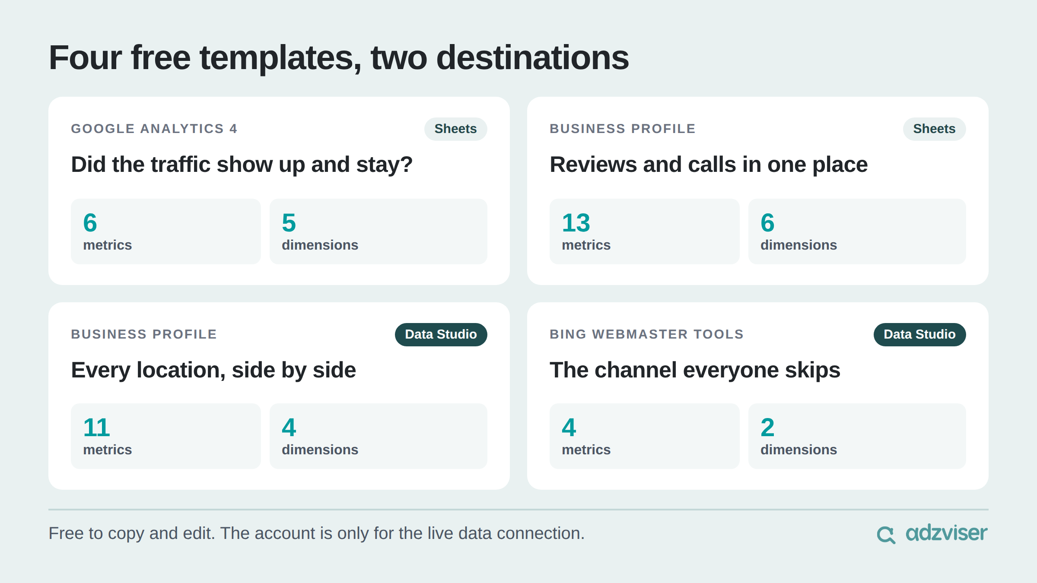Click the '5 dimensions' tile
Image resolution: width=1037 pixels, height=583 pixels.
tap(379, 231)
